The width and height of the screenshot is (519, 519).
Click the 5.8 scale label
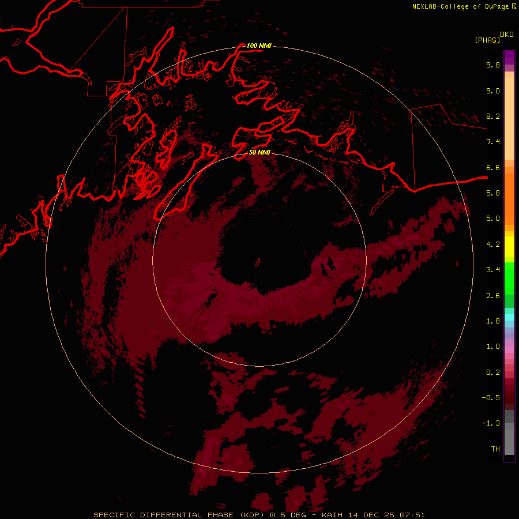[493, 193]
